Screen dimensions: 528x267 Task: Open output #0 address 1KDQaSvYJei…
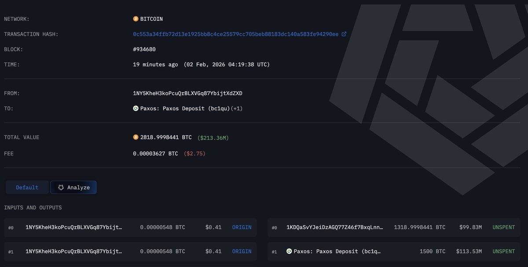335,227
